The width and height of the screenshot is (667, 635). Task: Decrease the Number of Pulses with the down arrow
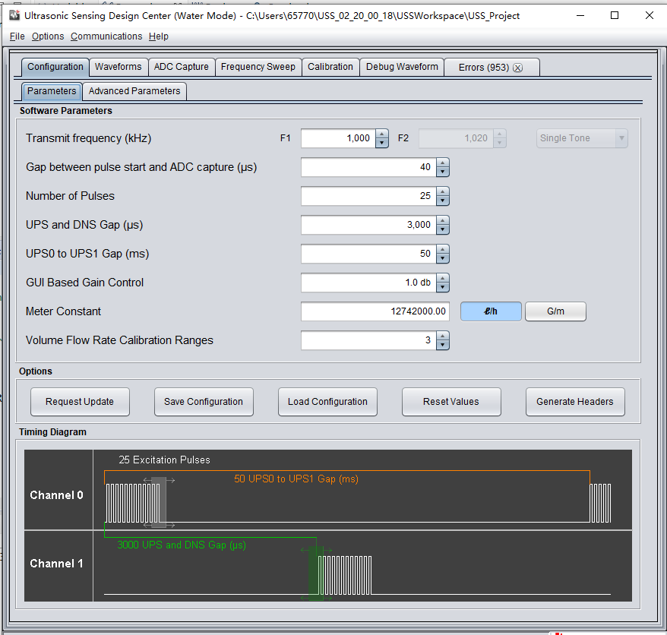point(443,201)
